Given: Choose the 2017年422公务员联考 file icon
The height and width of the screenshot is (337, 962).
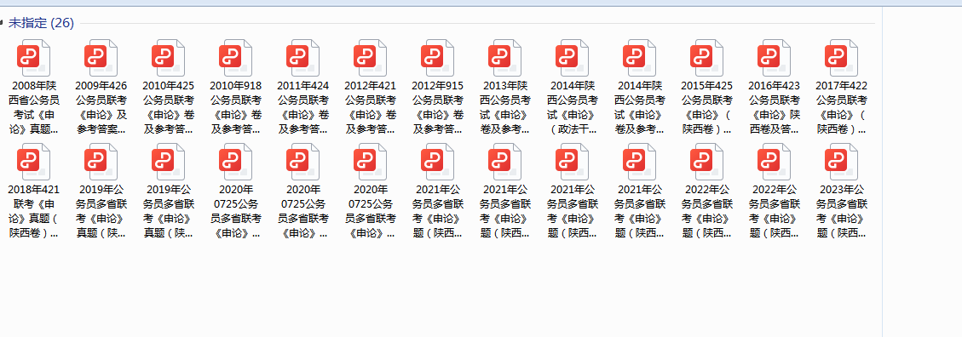Looking at the screenshot, I should click(x=842, y=58).
